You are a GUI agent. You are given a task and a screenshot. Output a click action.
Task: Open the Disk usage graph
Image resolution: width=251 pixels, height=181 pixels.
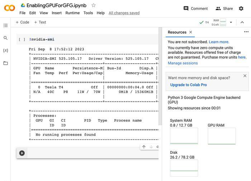184,168
